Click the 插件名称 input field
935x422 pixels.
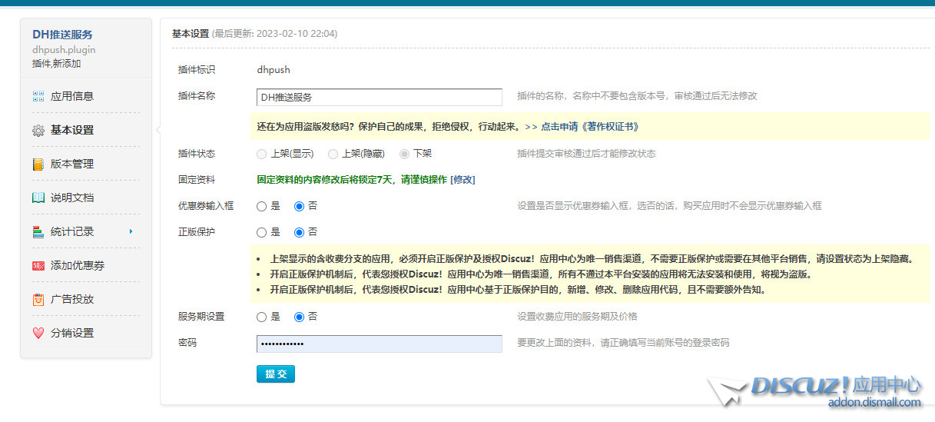point(380,97)
